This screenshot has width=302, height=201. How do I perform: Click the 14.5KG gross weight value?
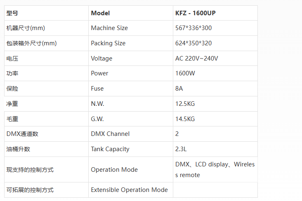click(185, 119)
